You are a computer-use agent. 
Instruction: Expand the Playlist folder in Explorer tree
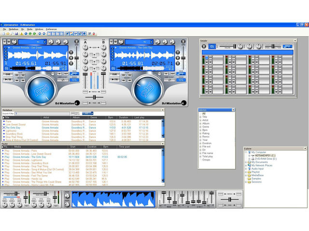(246, 172)
